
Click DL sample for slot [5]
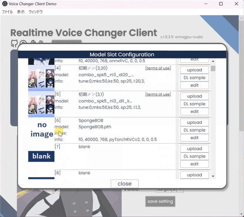coord(194,104)
